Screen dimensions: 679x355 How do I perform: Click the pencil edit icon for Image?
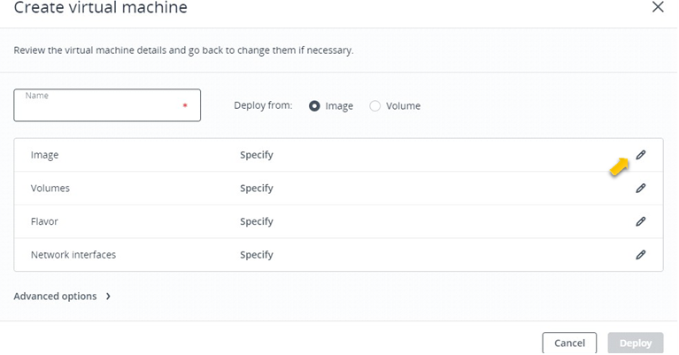point(640,155)
